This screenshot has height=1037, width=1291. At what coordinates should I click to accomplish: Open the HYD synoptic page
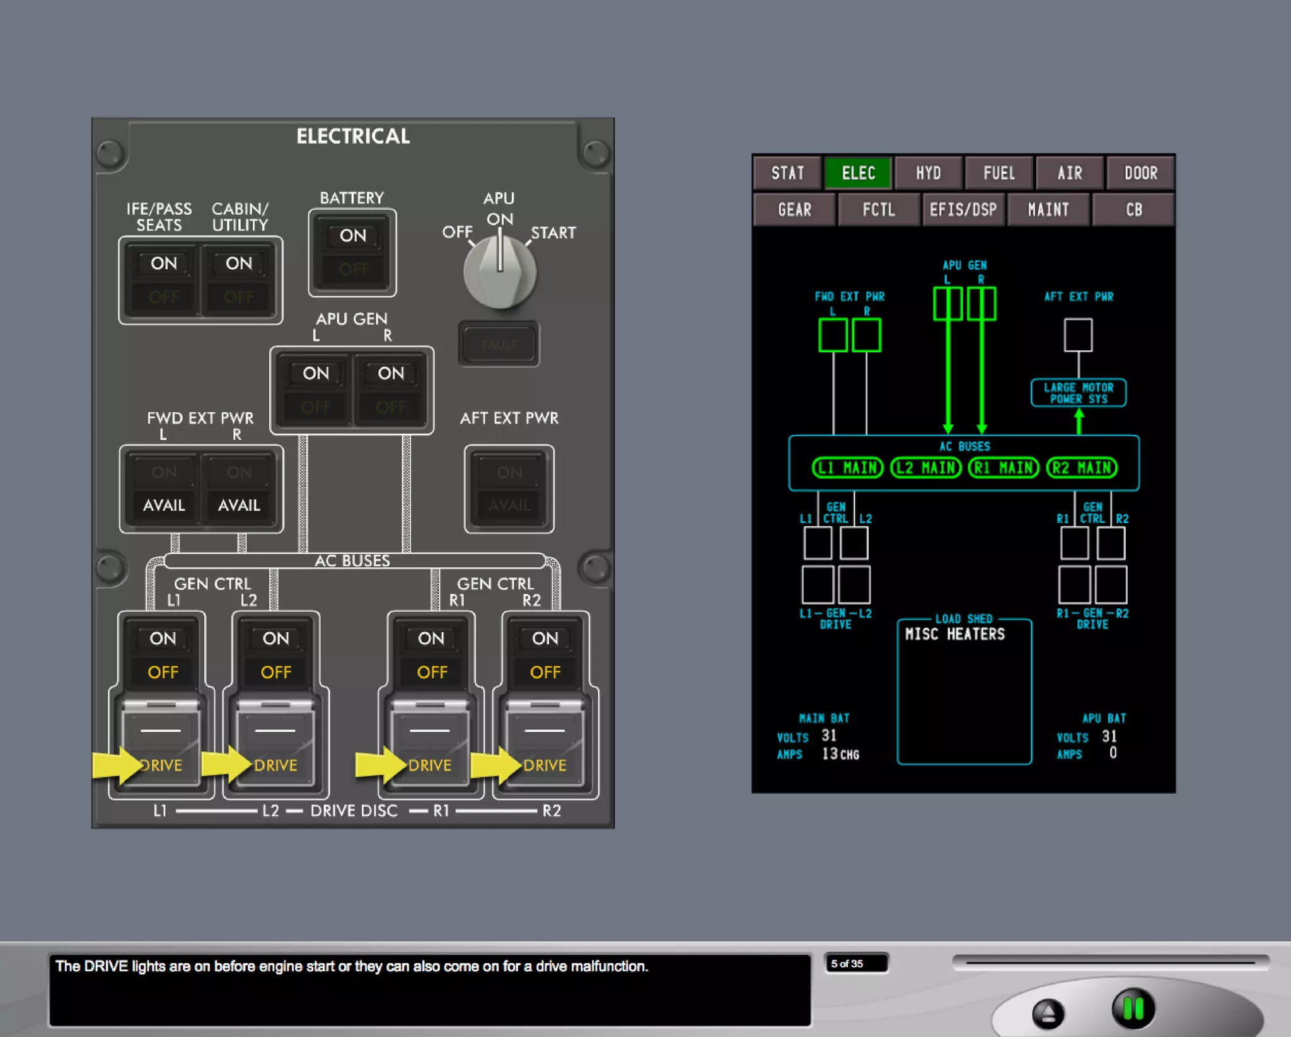pos(929,173)
